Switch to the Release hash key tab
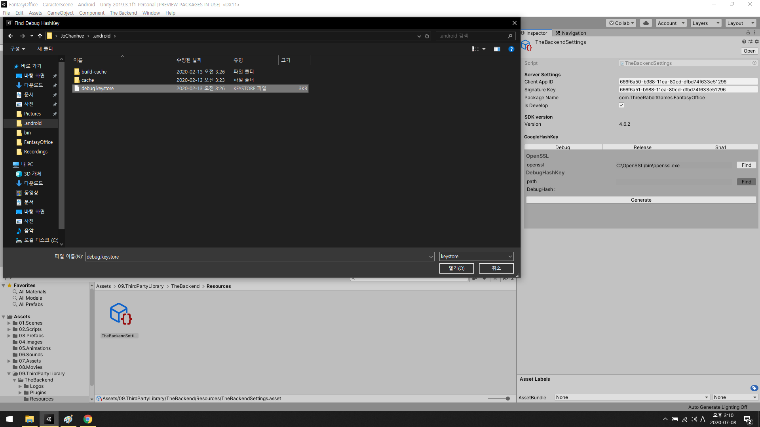The height and width of the screenshot is (427, 760). [642, 147]
